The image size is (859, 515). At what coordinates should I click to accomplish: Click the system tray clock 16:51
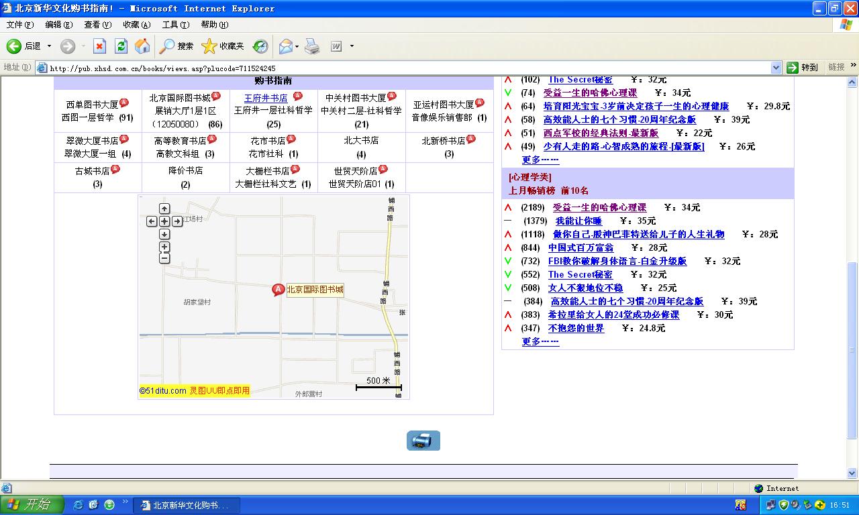pos(840,505)
